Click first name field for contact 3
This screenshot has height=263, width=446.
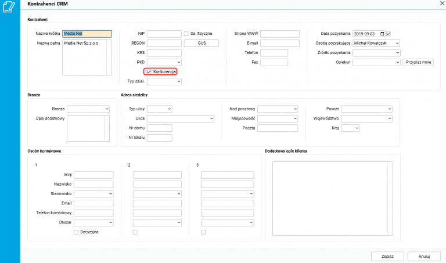(227, 175)
